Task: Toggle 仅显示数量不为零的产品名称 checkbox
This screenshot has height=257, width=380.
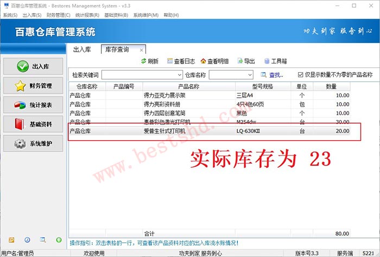Action: (300, 74)
